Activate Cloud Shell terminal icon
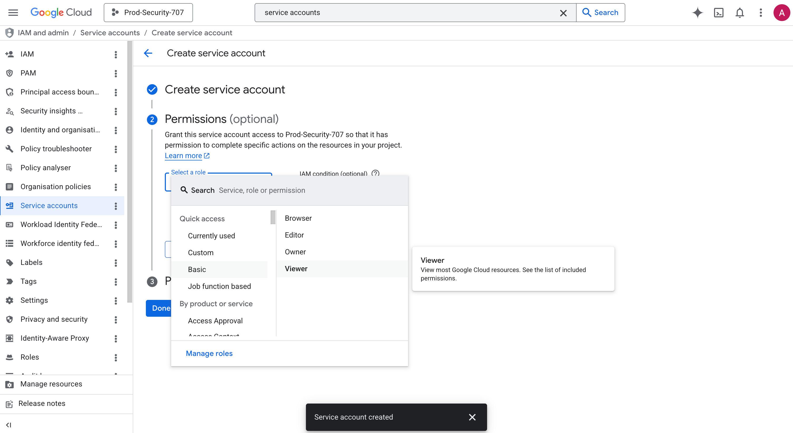 click(718, 13)
